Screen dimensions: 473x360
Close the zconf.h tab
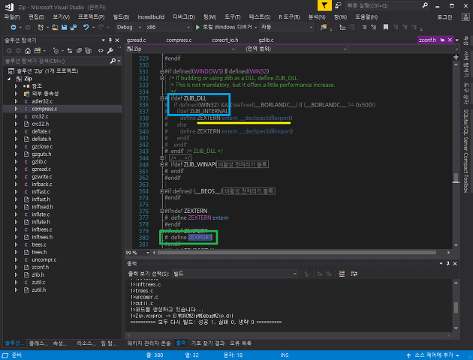450,40
